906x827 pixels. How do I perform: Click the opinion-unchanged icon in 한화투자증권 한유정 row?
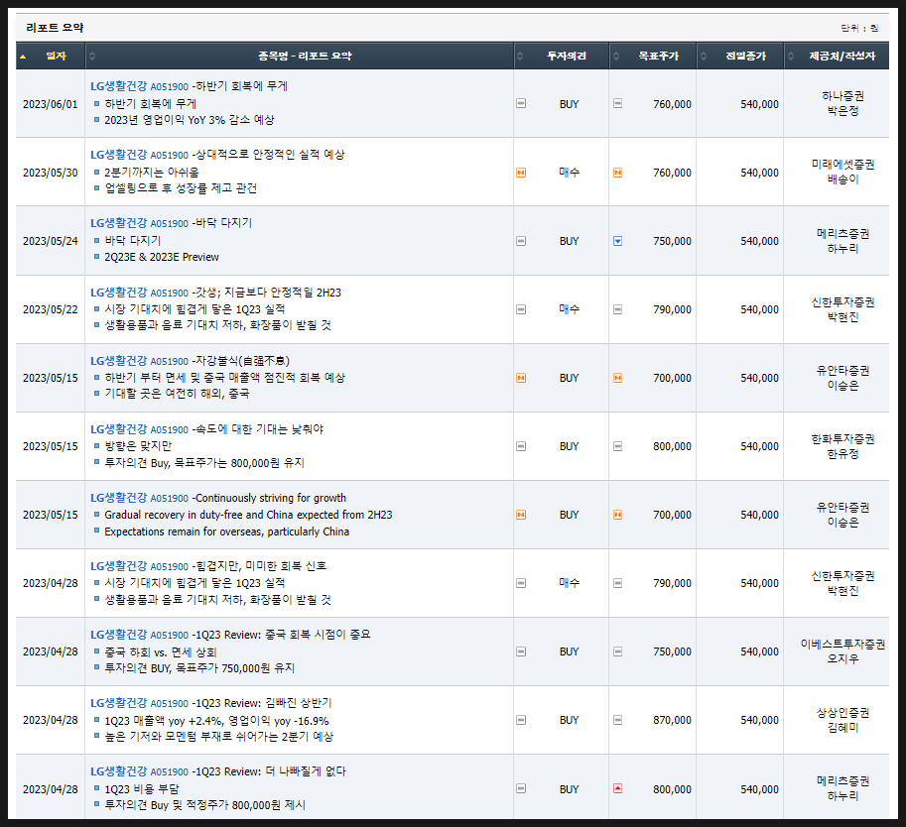pos(521,446)
